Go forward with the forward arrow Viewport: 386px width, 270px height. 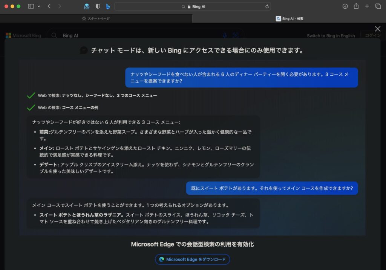point(59,6)
